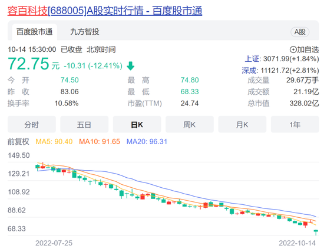Click the MA20 indicator label
The width and height of the screenshot is (324, 249).
[x=147, y=142]
